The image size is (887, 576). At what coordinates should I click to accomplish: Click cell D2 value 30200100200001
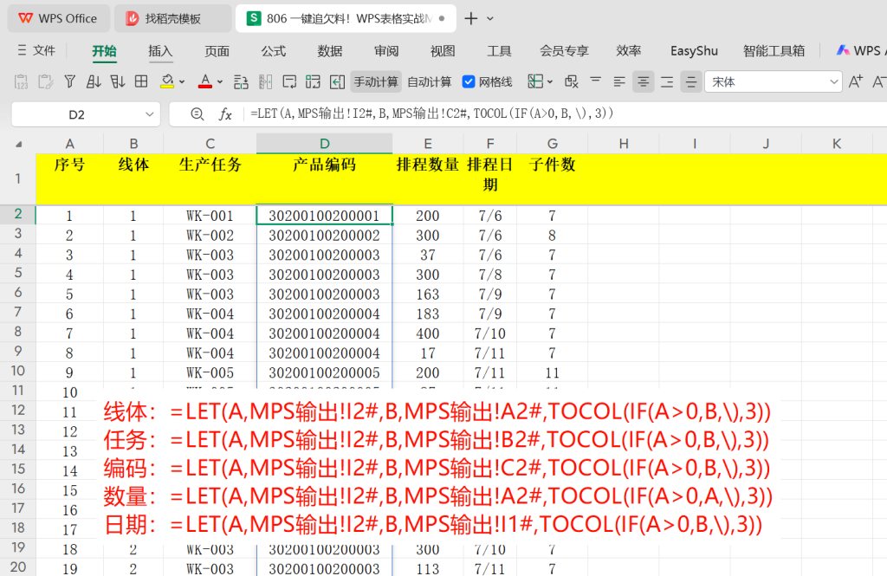(324, 216)
